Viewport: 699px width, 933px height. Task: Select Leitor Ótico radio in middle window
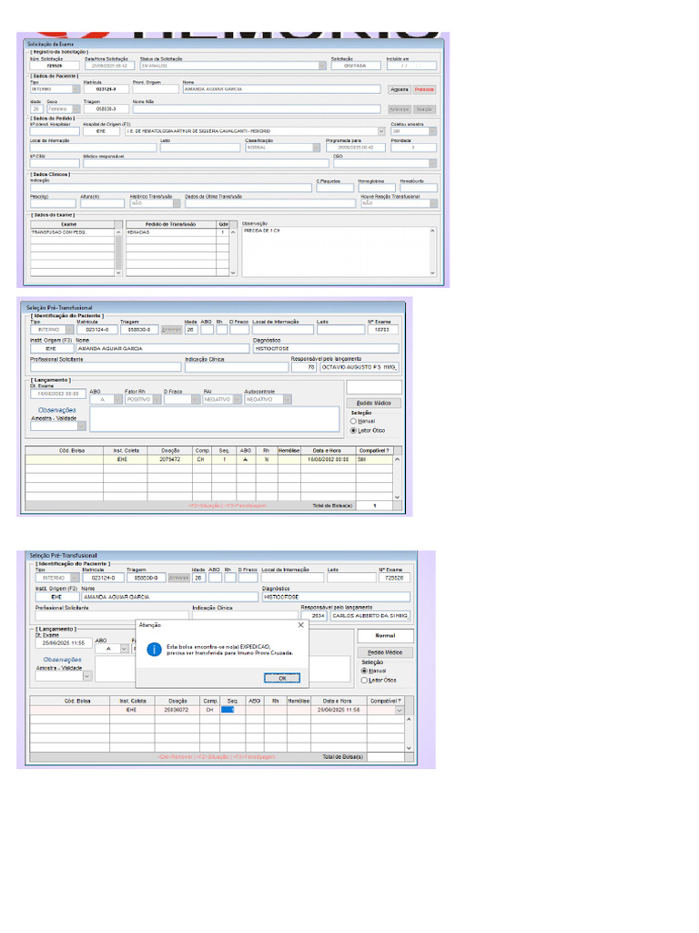(x=353, y=430)
